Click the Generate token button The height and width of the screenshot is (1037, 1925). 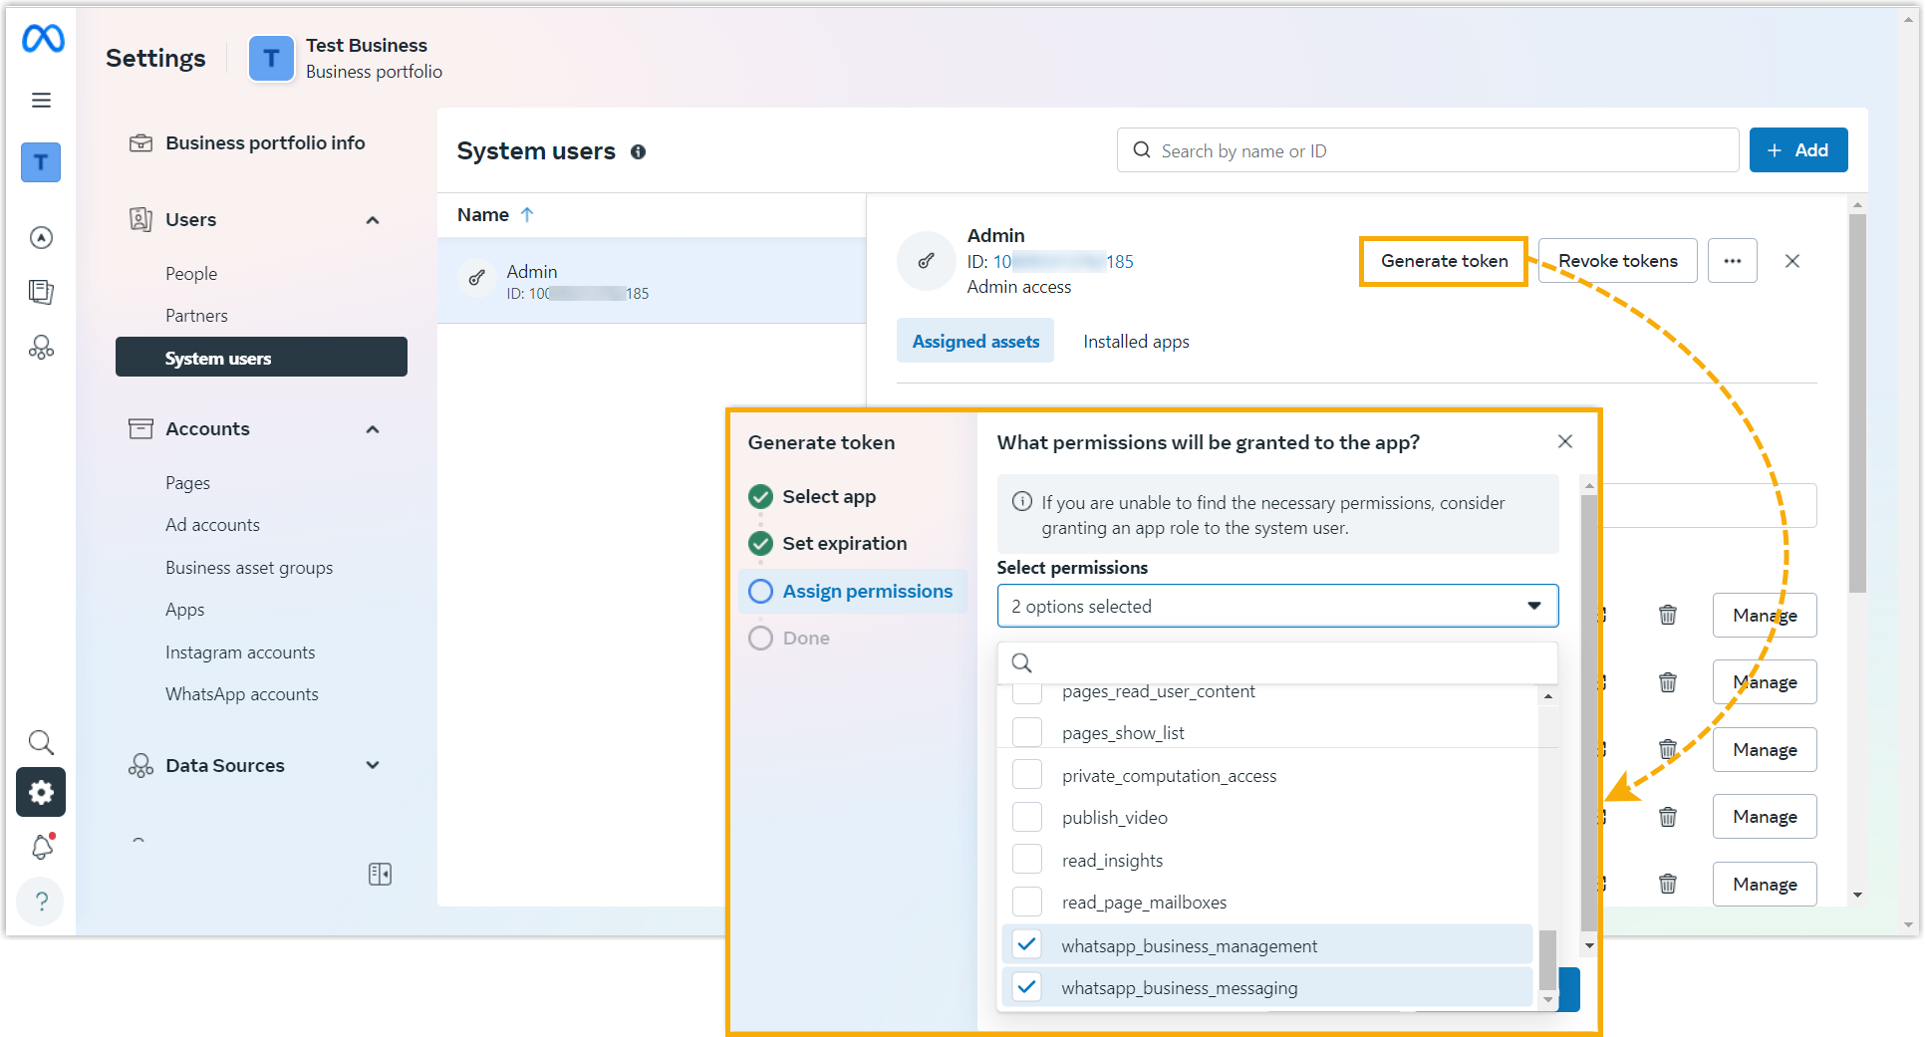tap(1443, 261)
